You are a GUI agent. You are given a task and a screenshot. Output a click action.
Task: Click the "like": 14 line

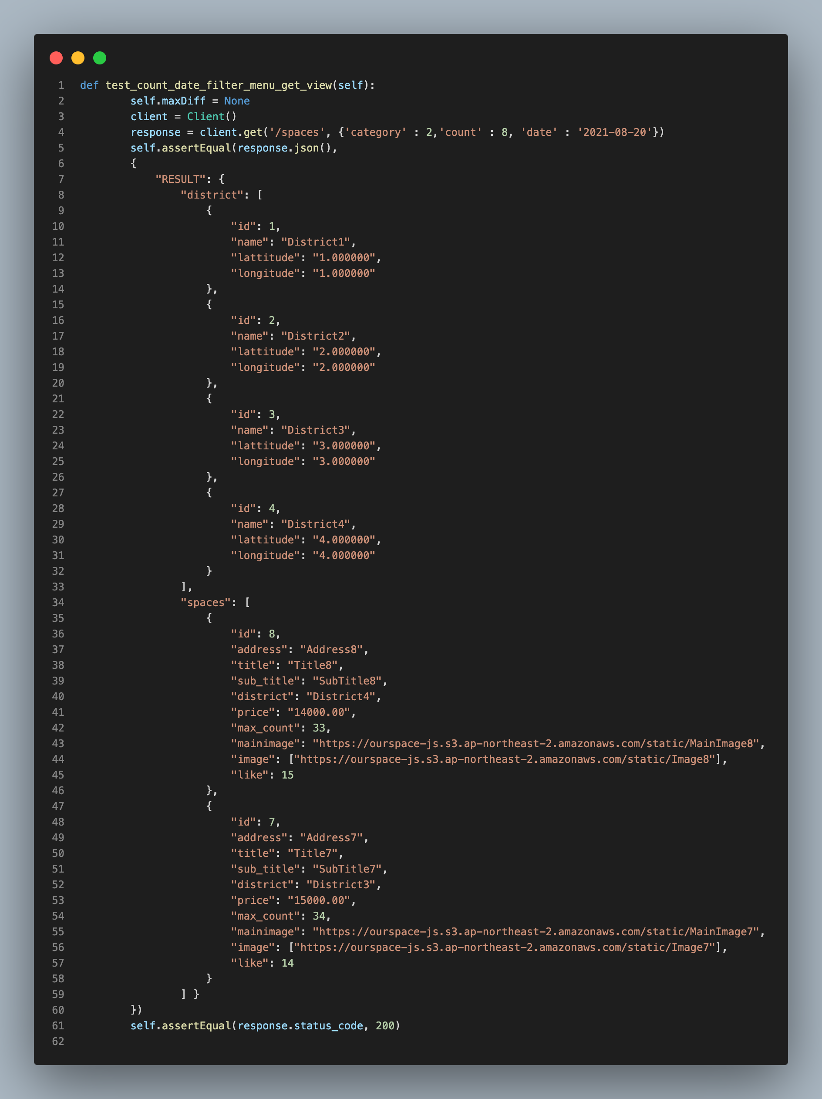(262, 963)
